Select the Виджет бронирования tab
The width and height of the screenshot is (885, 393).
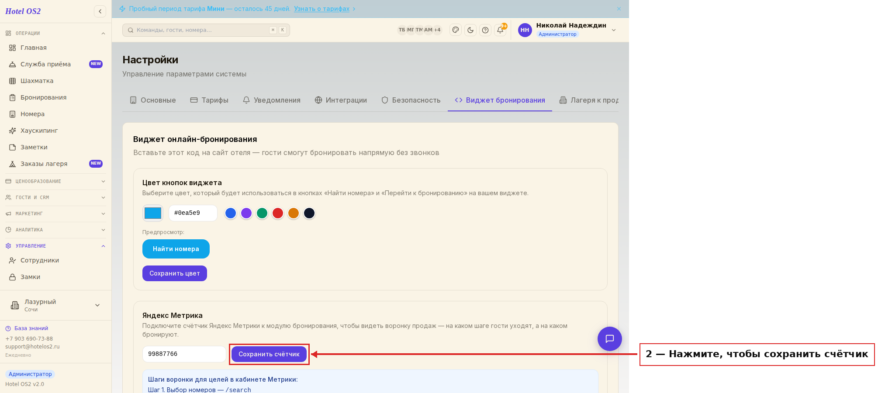coord(500,100)
